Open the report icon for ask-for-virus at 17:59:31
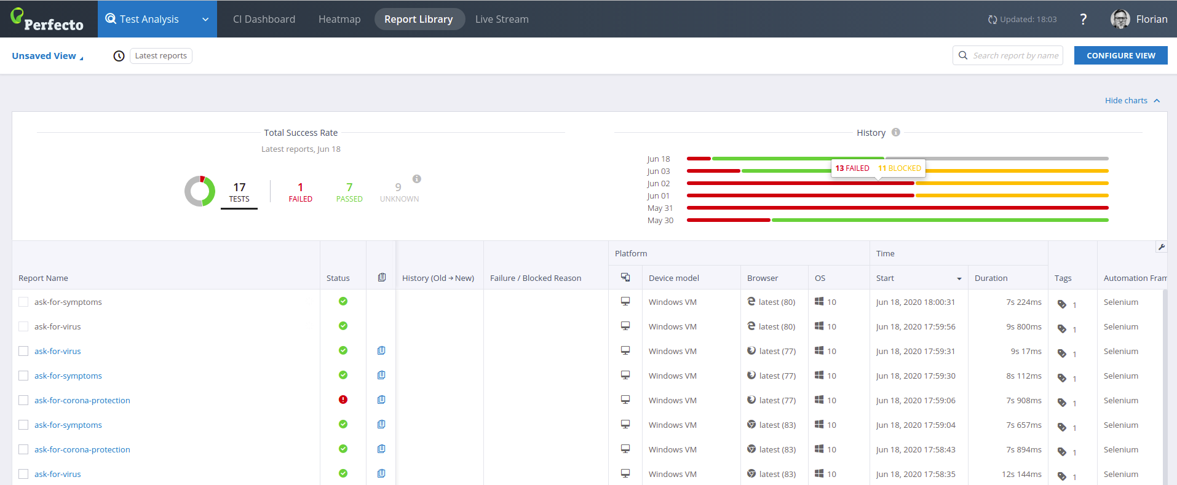This screenshot has width=1177, height=485. pyautogui.click(x=381, y=350)
